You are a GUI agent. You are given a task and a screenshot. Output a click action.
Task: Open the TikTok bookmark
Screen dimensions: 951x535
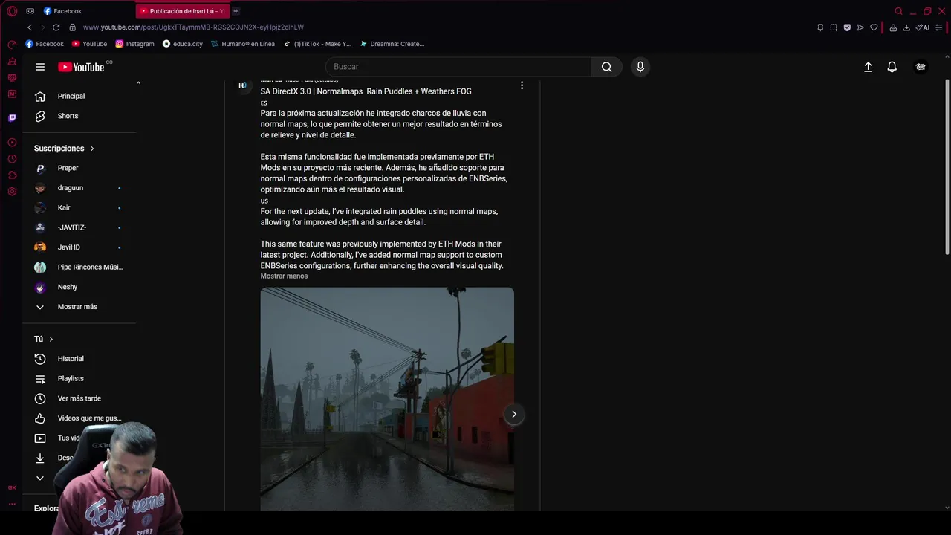(317, 44)
